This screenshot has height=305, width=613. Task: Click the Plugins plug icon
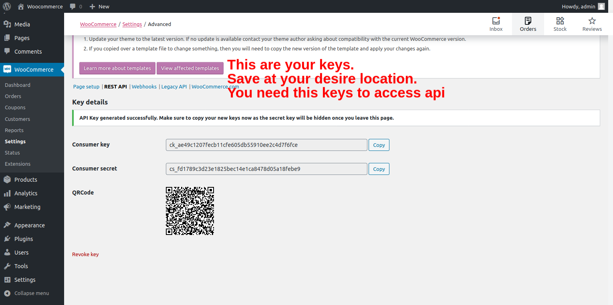pyautogui.click(x=7, y=239)
